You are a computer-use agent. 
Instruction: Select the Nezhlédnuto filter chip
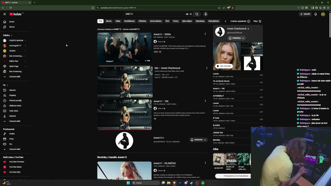pos(129,21)
